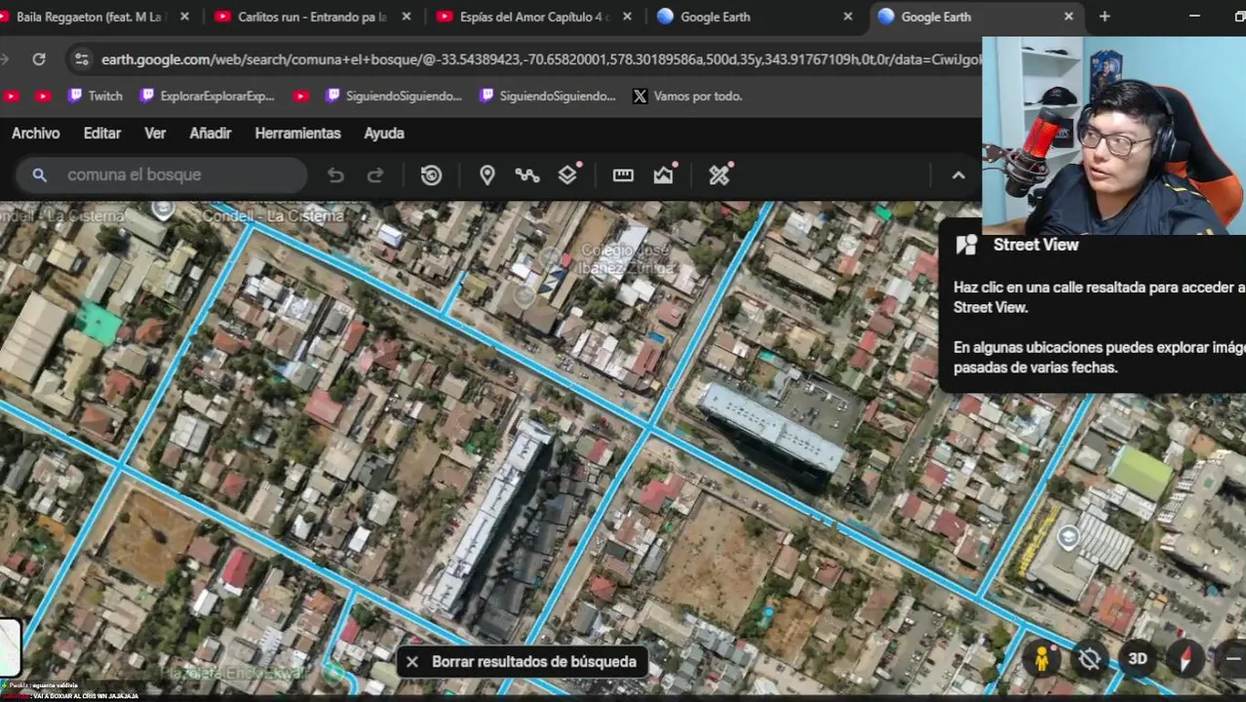This screenshot has width=1246, height=702.
Task: Open the Añadir menu
Action: (211, 133)
